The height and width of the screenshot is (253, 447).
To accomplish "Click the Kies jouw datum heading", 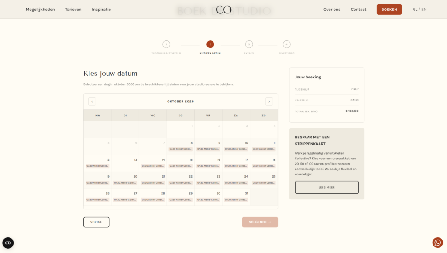I will [110, 74].
